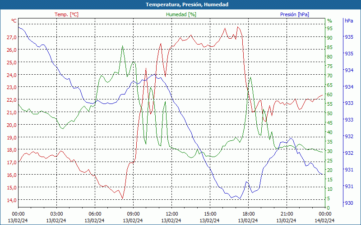Select the 30 tick on humidity axis

click(330, 151)
